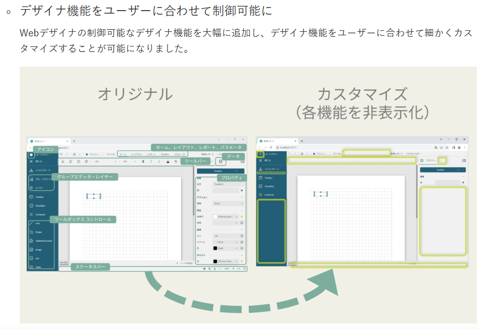Click the Cut scissors icon in the toolbar

click(x=63, y=161)
